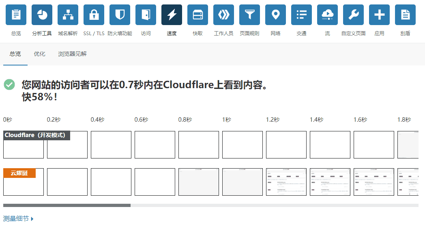Open the 工作人员 Workers icon

223,15
